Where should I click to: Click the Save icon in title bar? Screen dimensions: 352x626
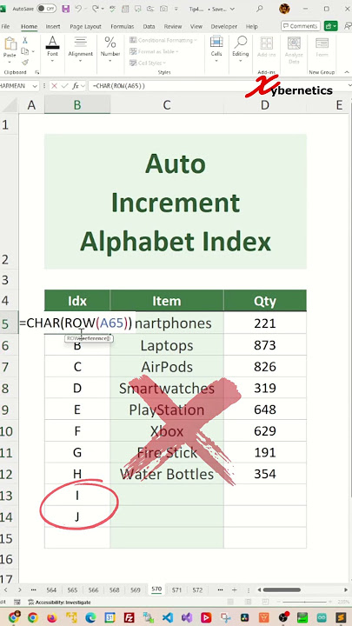(x=65, y=9)
